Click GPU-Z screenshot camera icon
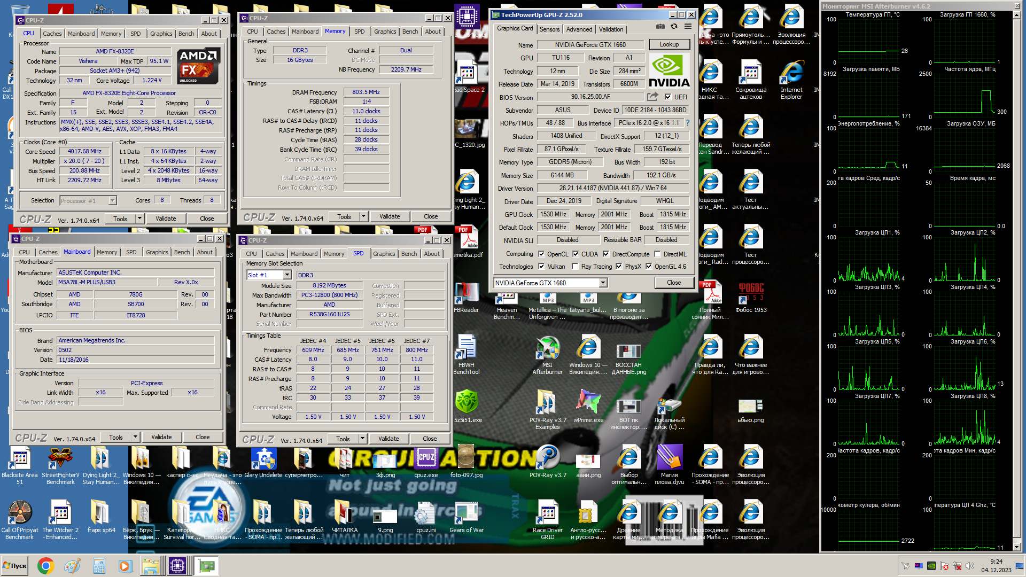Screen dimensions: 1026x577 click(x=660, y=27)
